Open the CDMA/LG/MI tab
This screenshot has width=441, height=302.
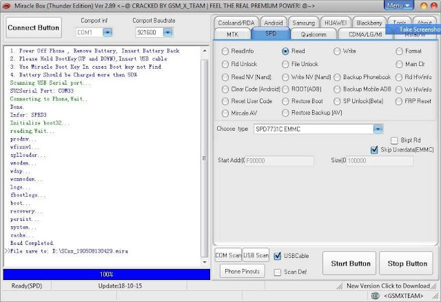pos(365,34)
